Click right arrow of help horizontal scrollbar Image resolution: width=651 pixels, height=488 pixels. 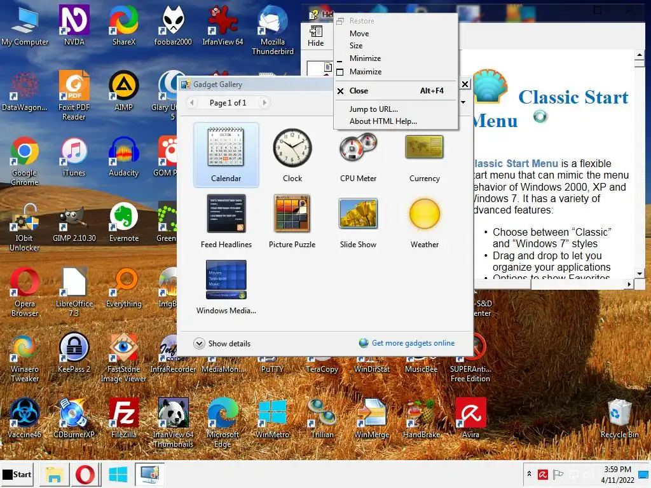tap(629, 284)
